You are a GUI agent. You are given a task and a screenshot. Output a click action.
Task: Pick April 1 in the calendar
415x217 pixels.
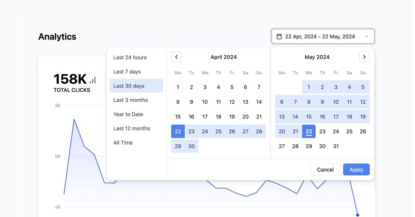[178, 87]
